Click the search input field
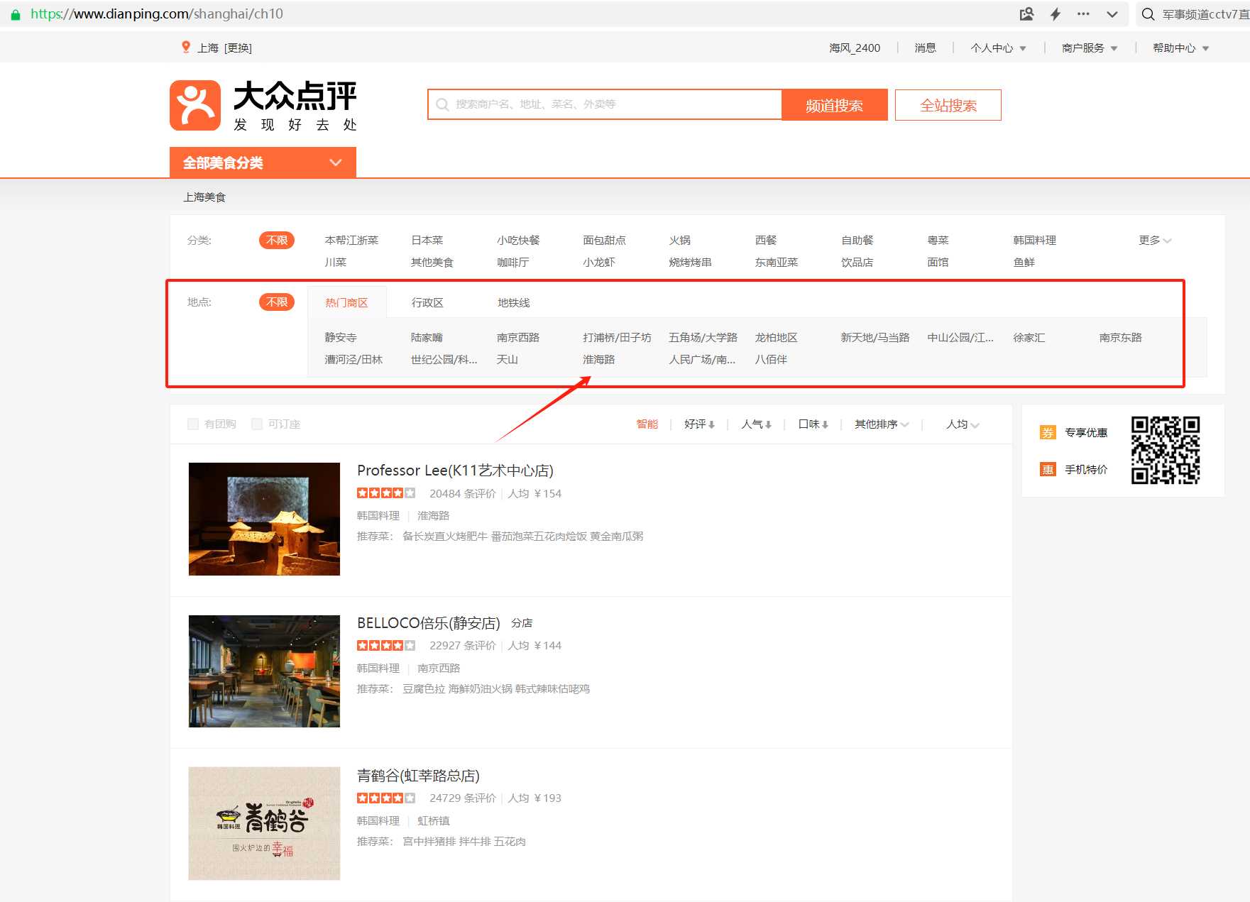 coord(605,104)
